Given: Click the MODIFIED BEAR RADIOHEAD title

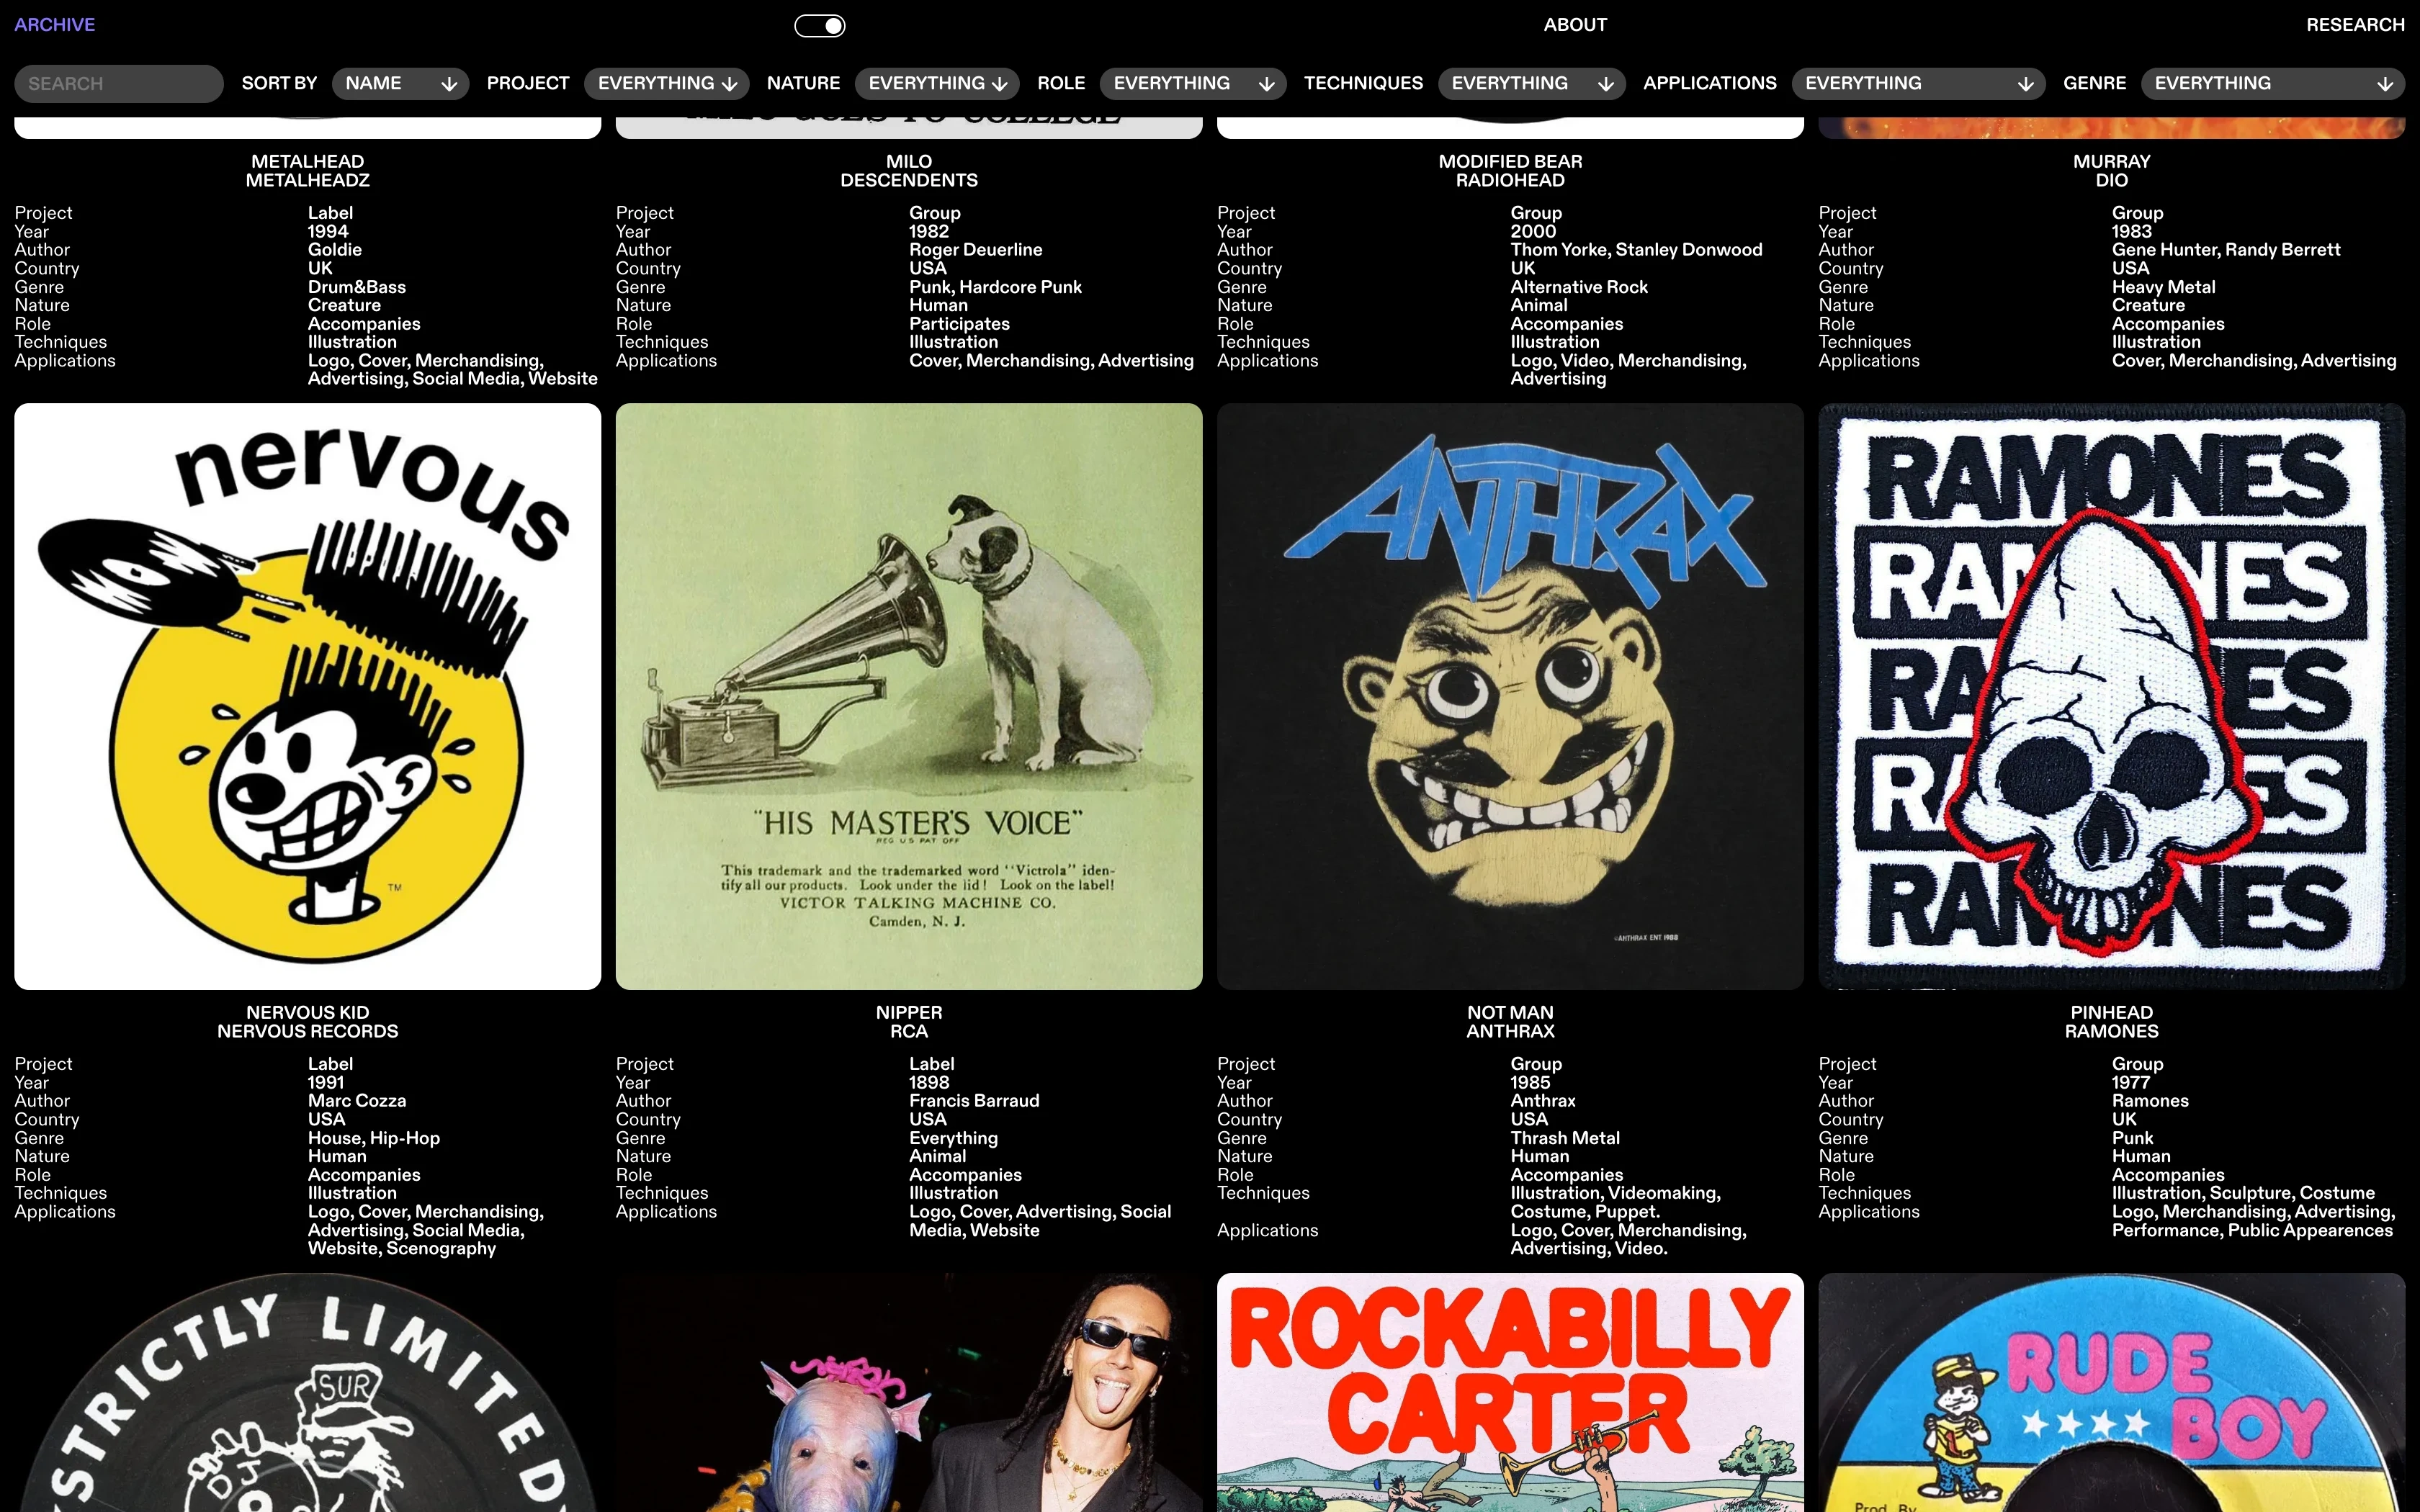Looking at the screenshot, I should coord(1510,171).
